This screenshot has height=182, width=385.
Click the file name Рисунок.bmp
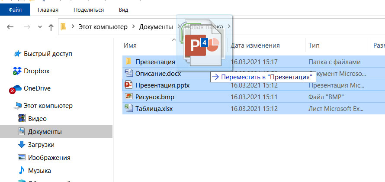click(x=155, y=97)
